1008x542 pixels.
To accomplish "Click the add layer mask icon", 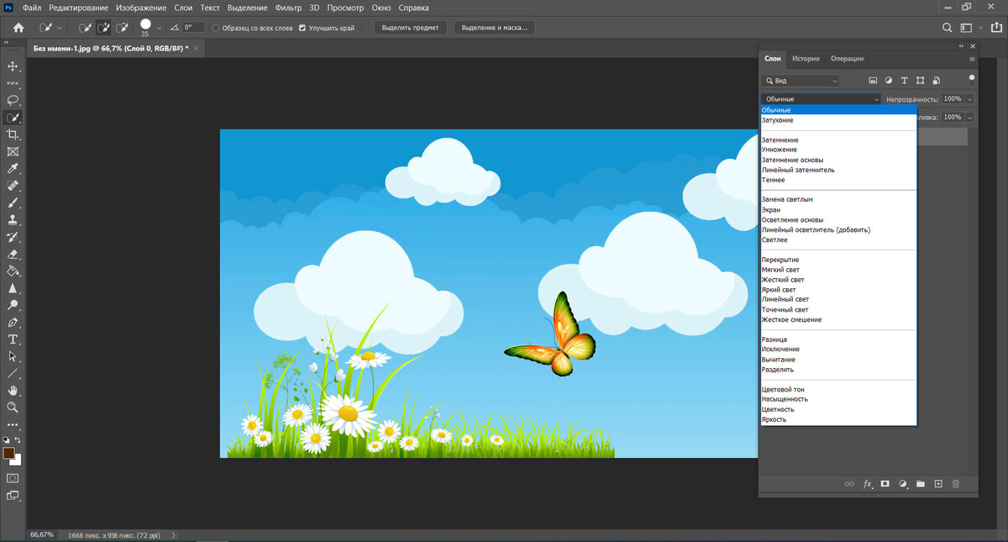I will pyautogui.click(x=885, y=484).
